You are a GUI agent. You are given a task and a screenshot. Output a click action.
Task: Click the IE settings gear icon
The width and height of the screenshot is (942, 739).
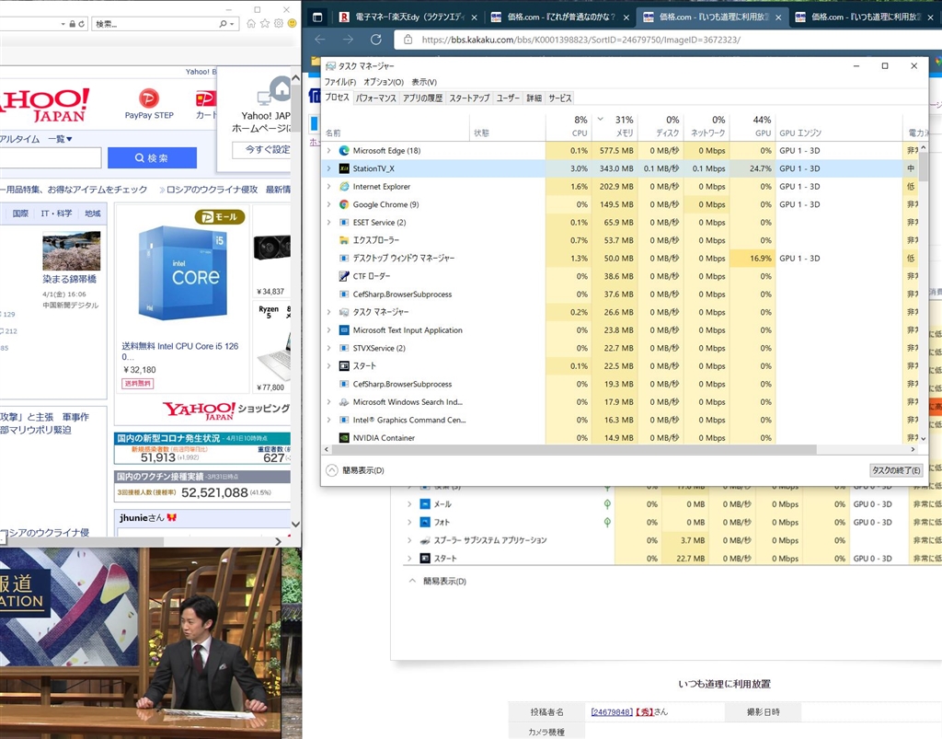coord(278,23)
